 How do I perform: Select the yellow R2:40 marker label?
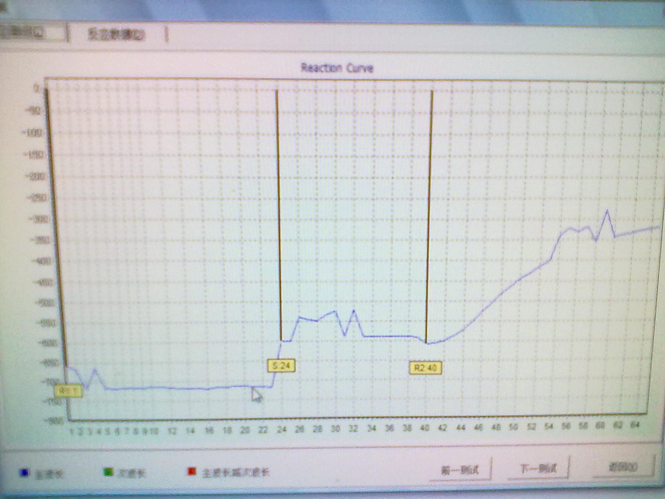[426, 368]
